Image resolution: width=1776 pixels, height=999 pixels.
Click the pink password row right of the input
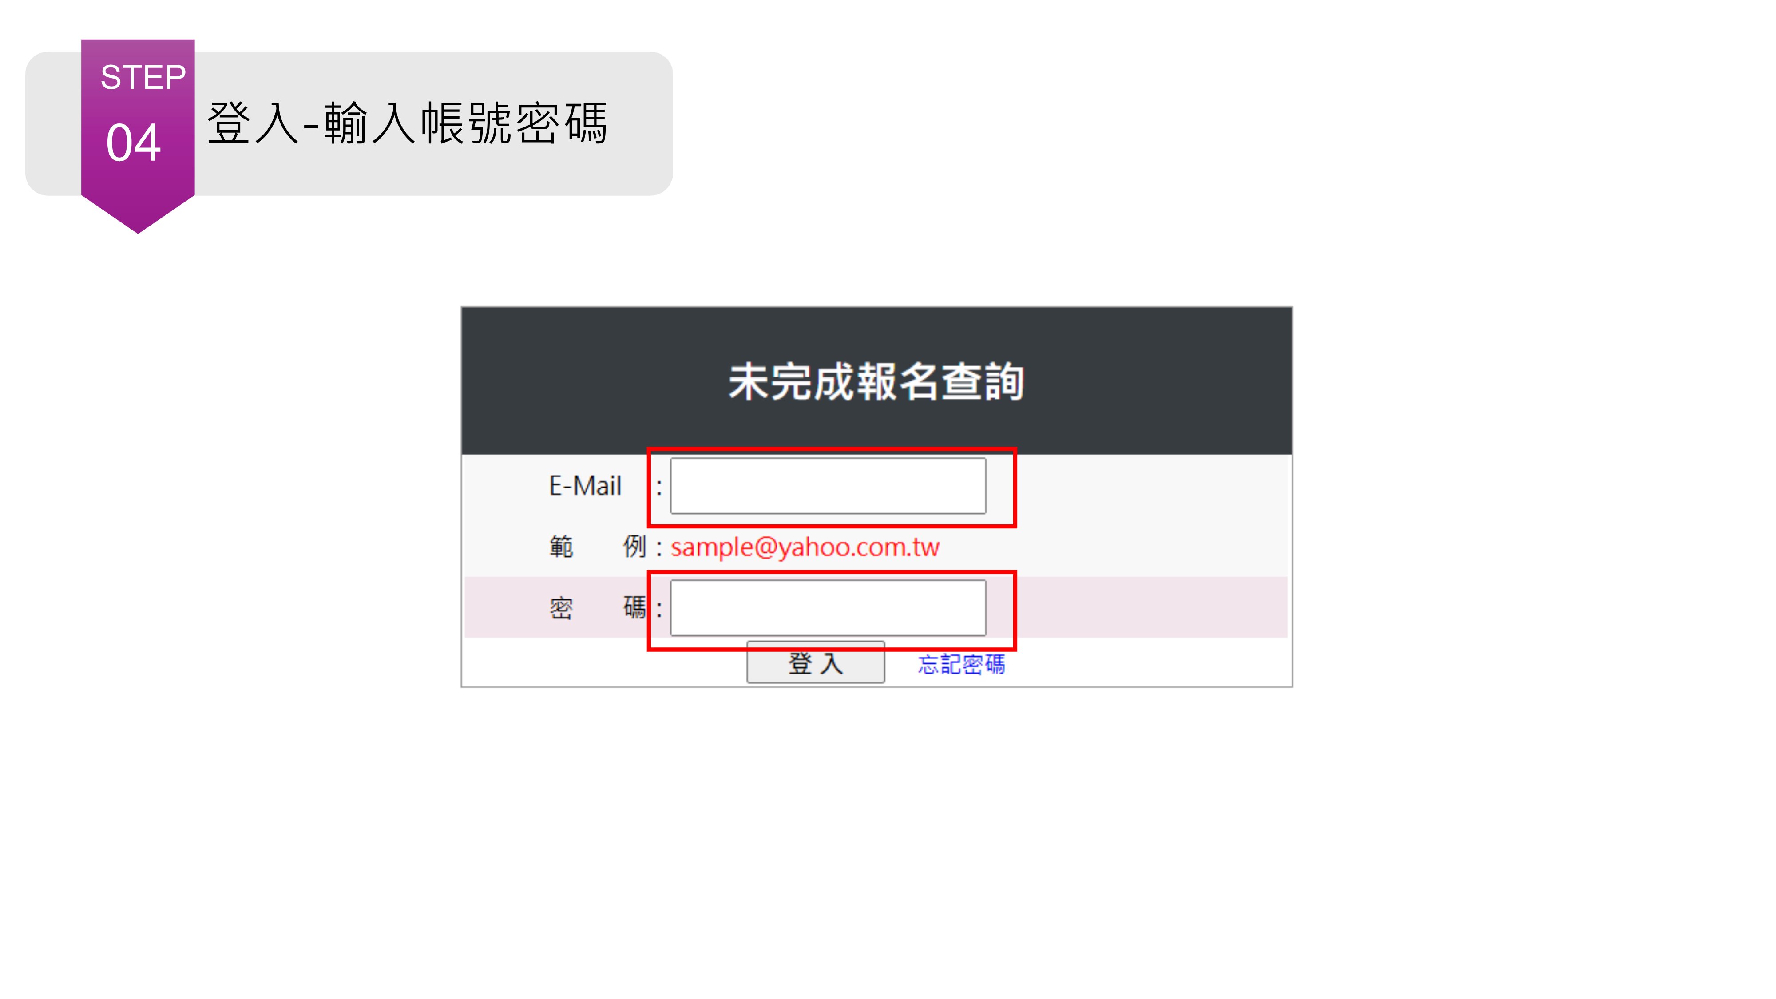coord(1151,607)
